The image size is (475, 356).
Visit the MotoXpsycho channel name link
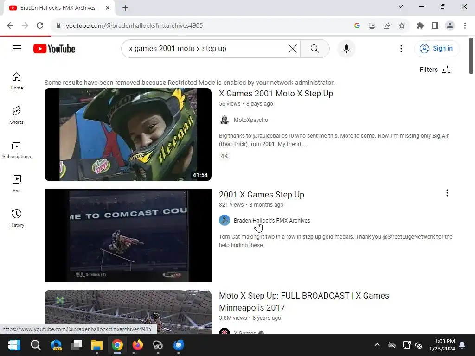pyautogui.click(x=251, y=120)
